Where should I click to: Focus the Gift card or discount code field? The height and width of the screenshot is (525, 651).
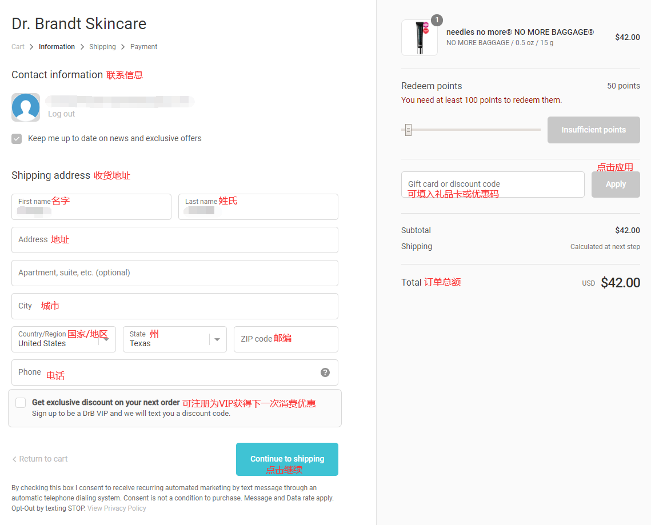(x=493, y=185)
